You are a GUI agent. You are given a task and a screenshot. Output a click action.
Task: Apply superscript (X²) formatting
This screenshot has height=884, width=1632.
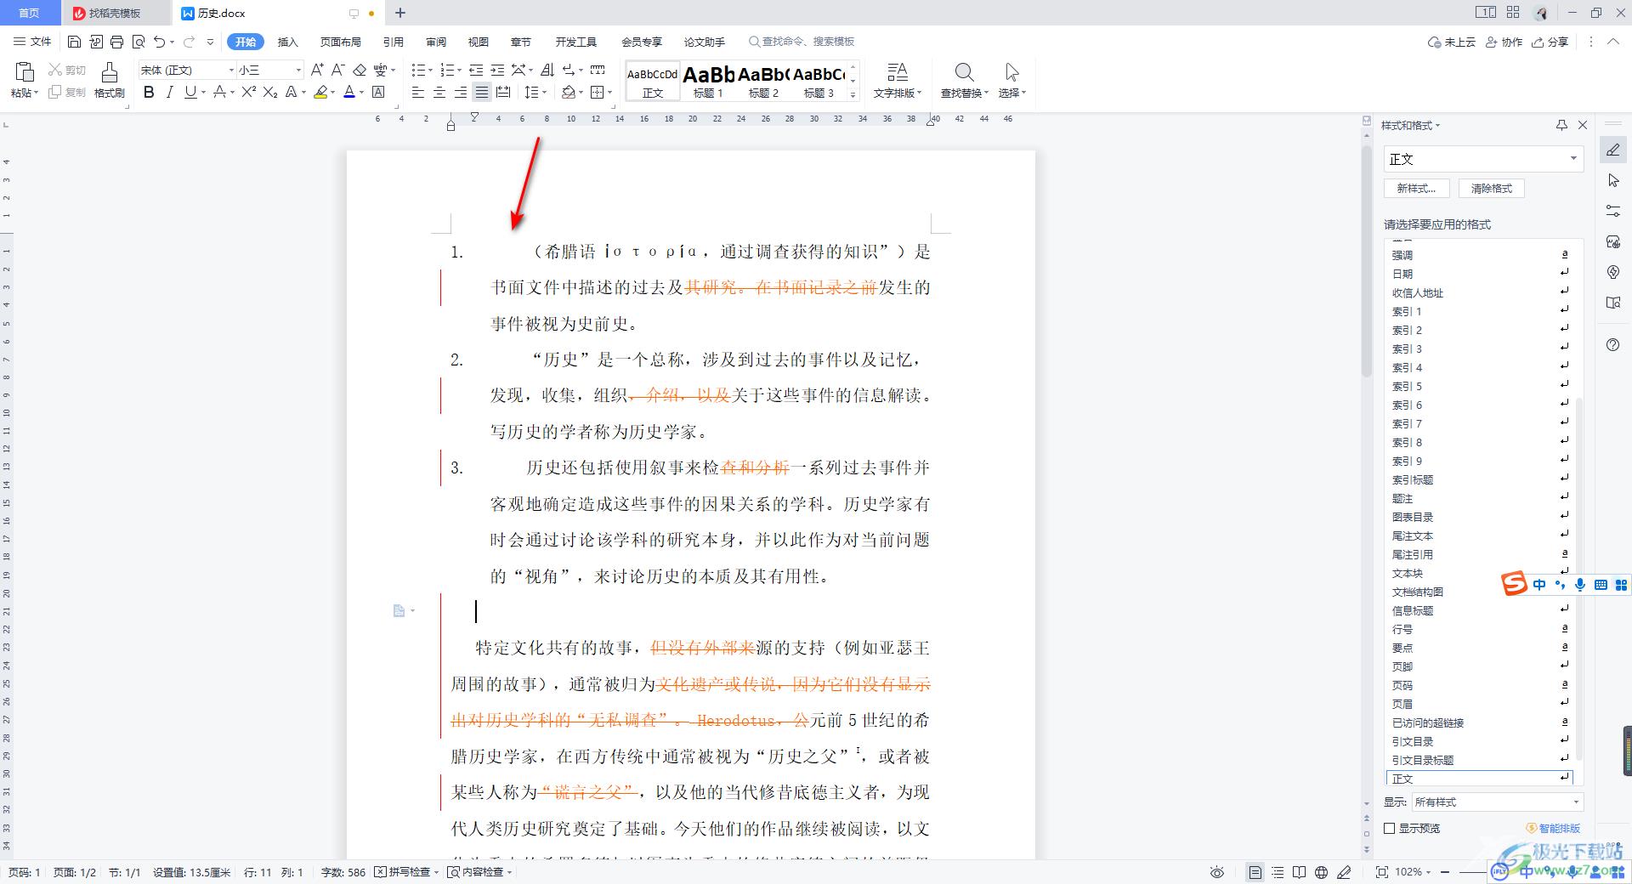point(248,92)
